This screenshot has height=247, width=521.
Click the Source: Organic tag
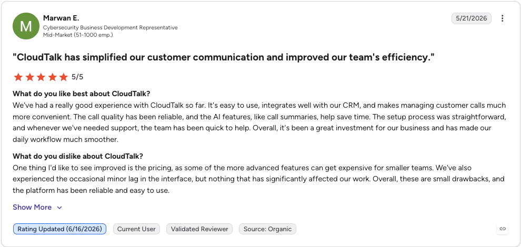(x=267, y=229)
